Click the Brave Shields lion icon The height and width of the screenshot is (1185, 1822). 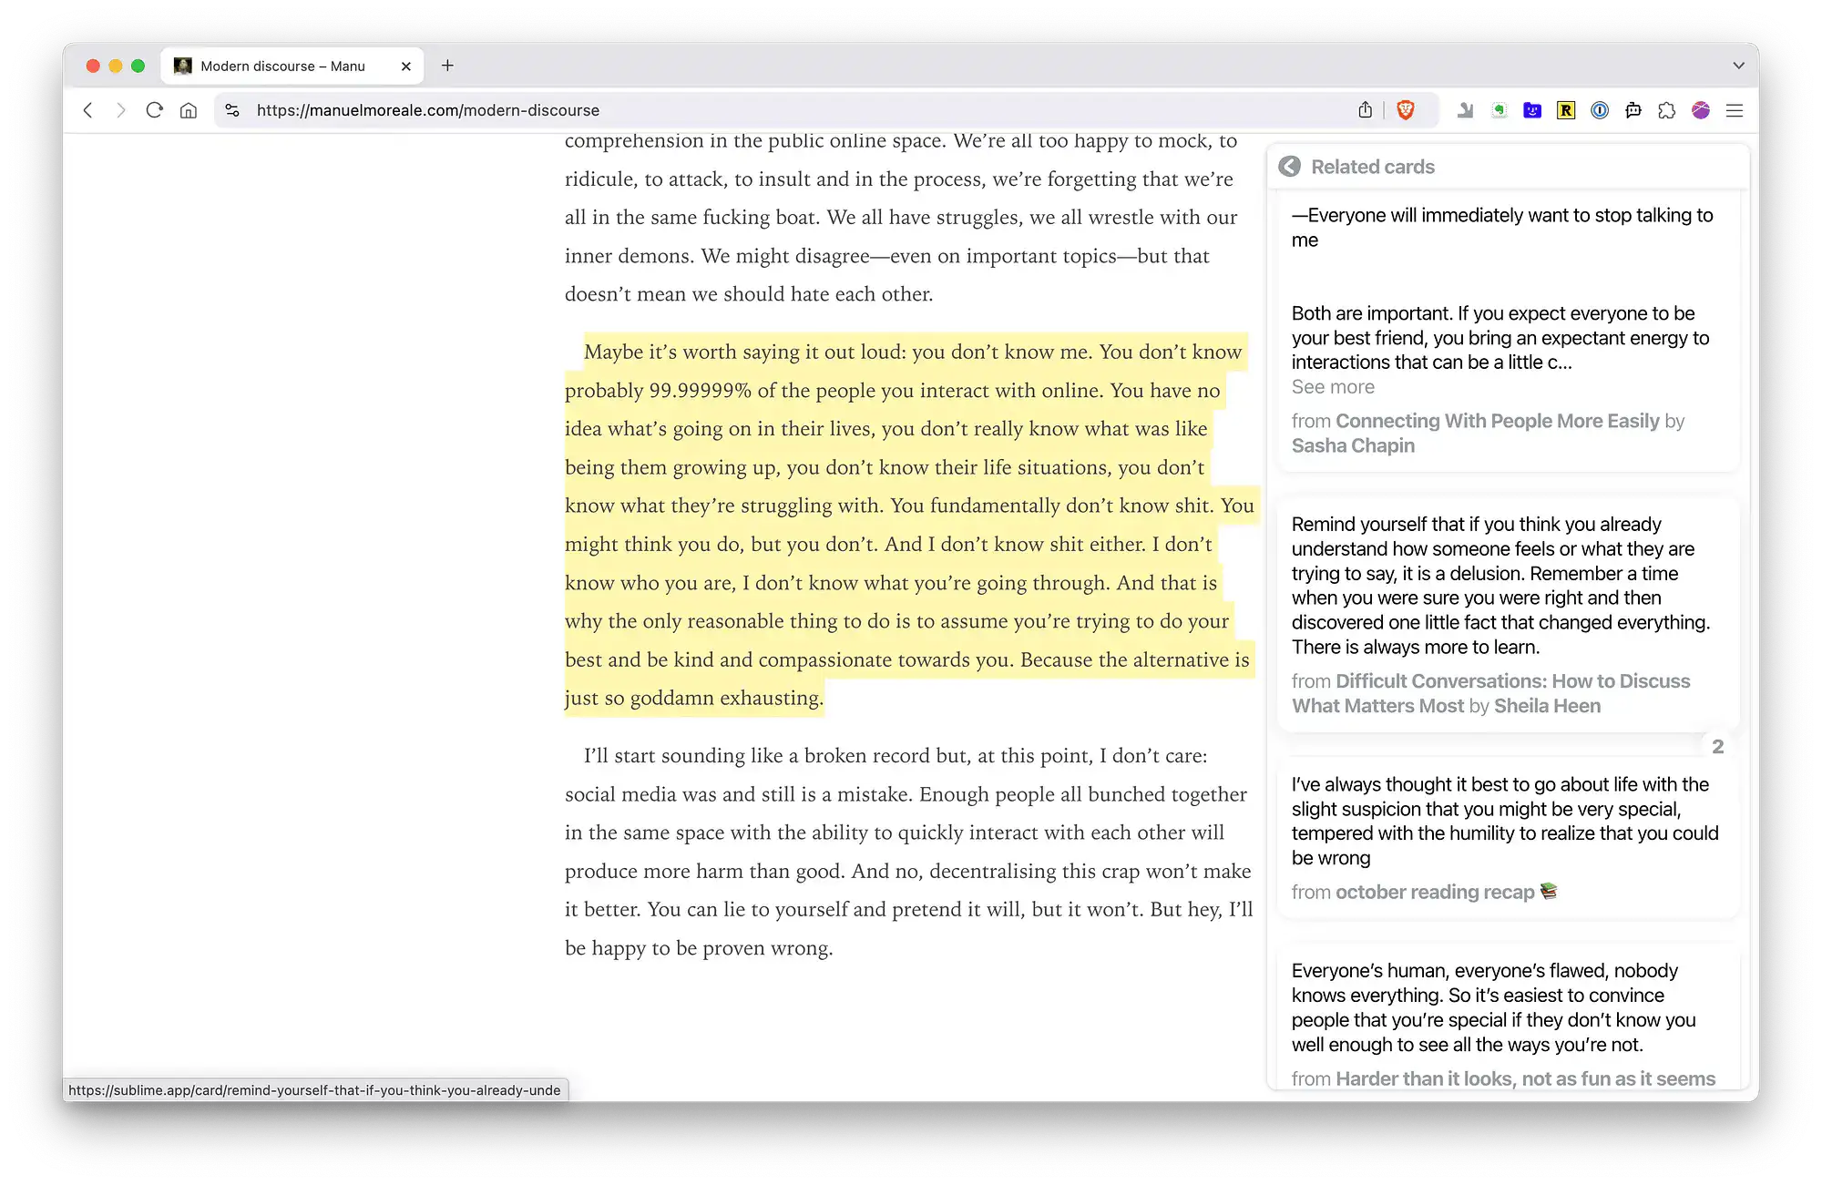(x=1406, y=110)
